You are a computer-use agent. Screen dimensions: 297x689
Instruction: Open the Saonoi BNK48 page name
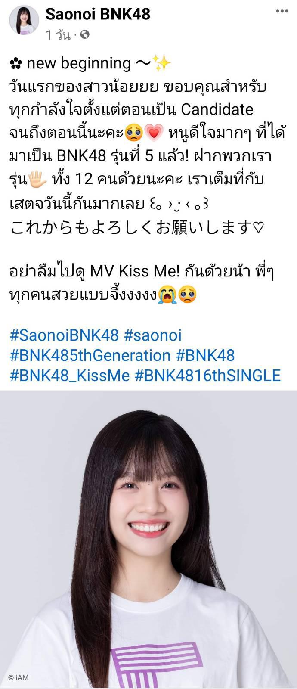[98, 14]
